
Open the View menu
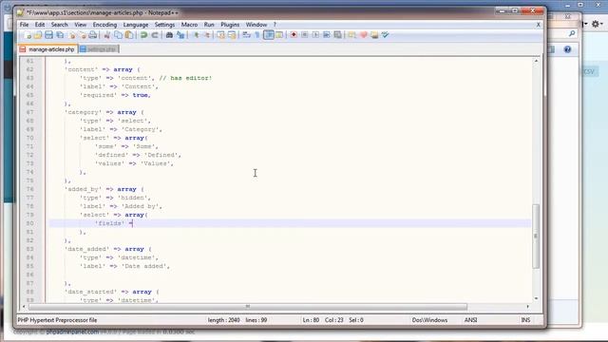click(80, 25)
